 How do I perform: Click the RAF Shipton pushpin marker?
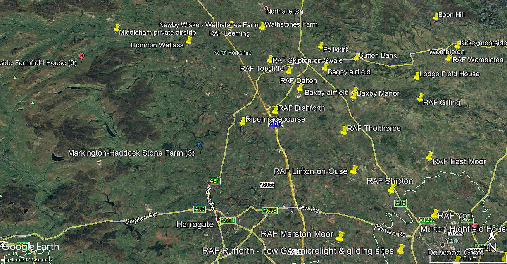point(392,189)
